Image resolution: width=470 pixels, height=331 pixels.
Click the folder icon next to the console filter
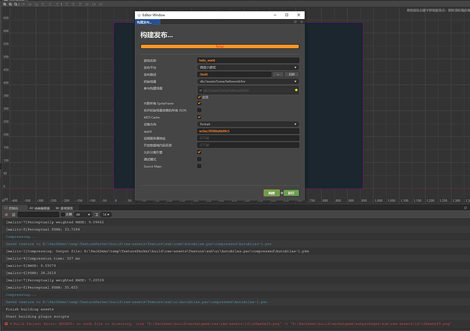point(14,215)
